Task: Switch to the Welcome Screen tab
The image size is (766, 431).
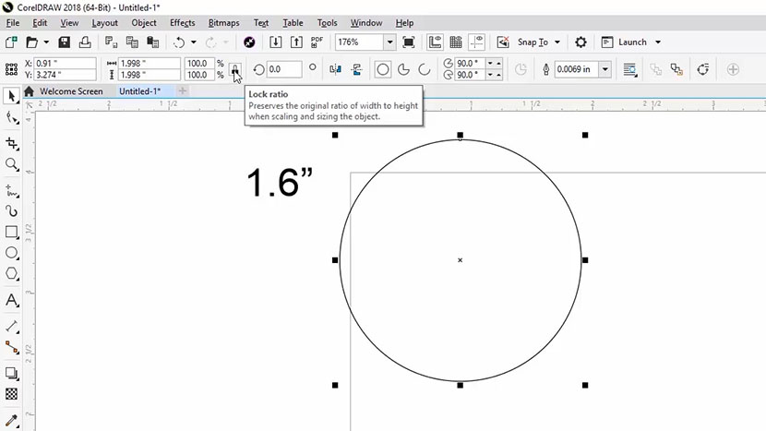Action: point(70,91)
